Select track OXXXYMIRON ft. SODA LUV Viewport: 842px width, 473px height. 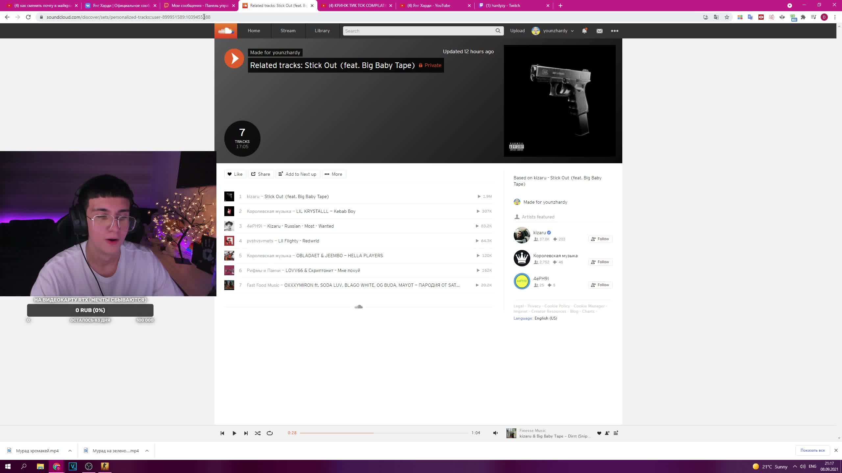pyautogui.click(x=358, y=285)
